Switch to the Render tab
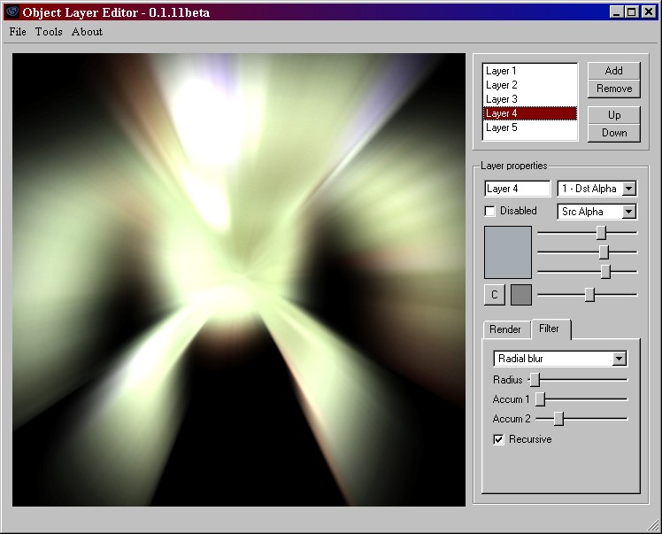Image resolution: width=662 pixels, height=534 pixels. pos(505,329)
